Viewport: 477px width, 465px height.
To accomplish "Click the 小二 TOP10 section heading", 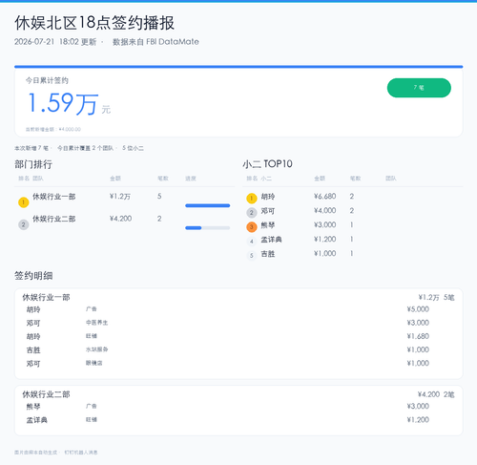I will (x=267, y=164).
